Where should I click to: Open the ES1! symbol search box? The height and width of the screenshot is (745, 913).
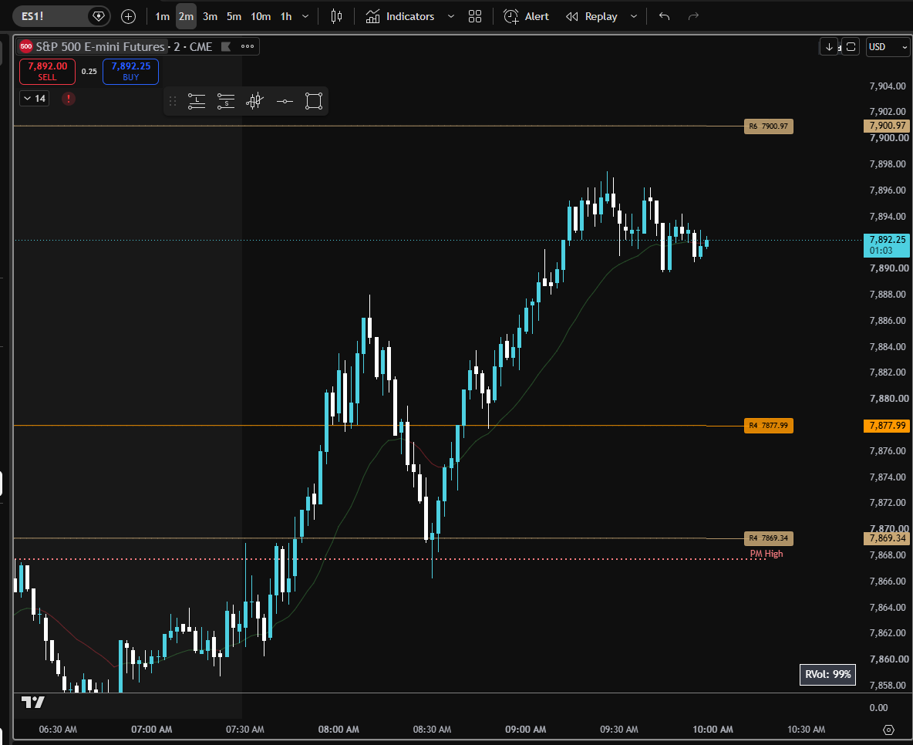[x=49, y=16]
